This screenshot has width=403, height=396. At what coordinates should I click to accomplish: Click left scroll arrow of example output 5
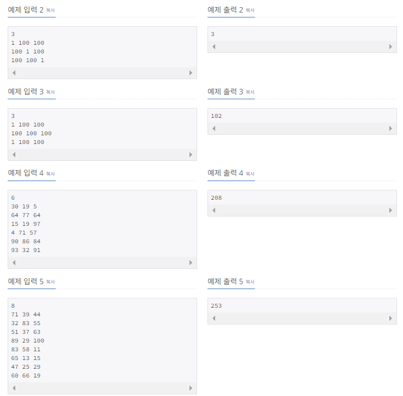pos(214,319)
